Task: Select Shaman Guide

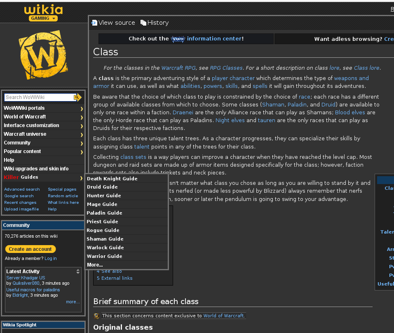Action: coord(127,239)
